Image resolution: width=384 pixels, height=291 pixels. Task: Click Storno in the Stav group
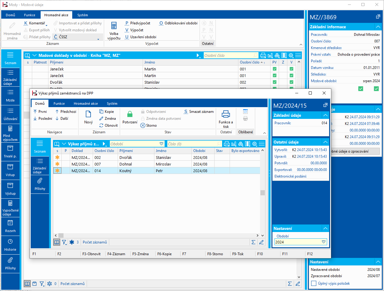[x=148, y=125]
